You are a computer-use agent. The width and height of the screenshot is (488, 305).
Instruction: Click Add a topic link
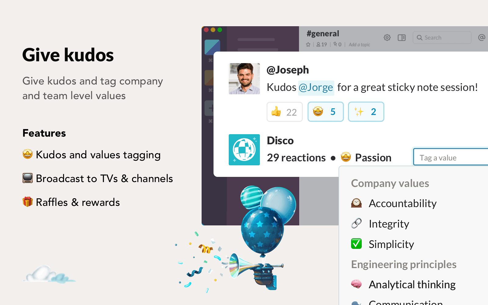(x=359, y=45)
